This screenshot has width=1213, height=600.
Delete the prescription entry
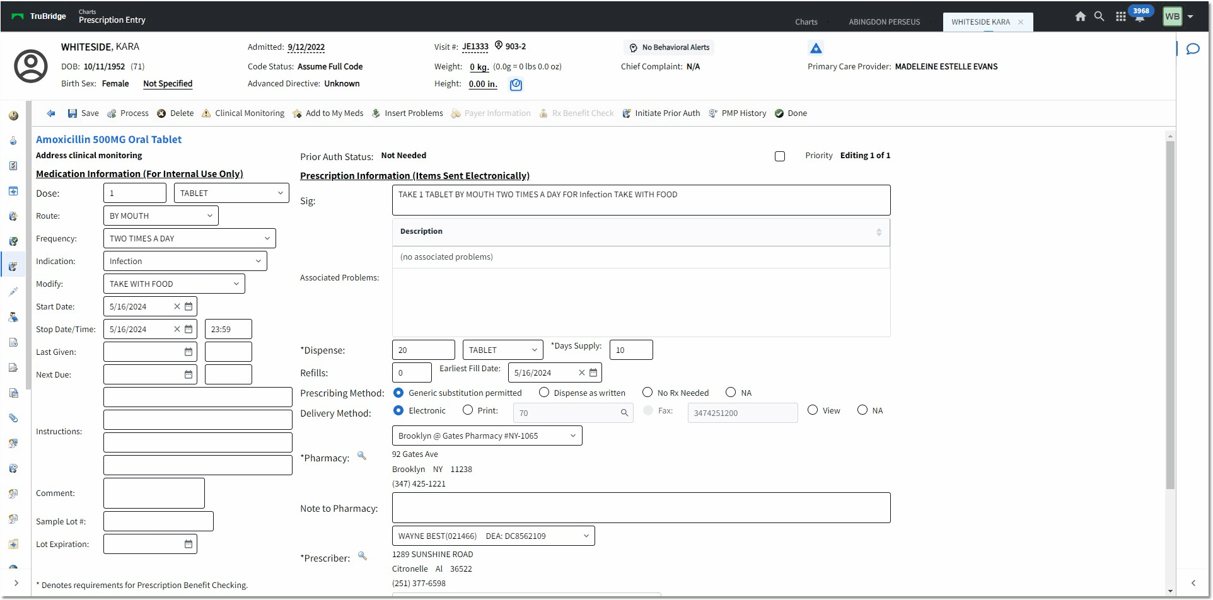(175, 113)
